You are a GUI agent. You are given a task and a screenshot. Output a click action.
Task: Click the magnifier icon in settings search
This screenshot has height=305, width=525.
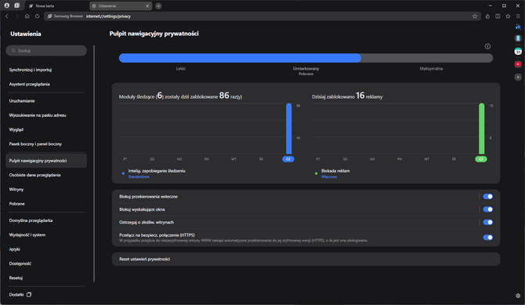[x=13, y=51]
